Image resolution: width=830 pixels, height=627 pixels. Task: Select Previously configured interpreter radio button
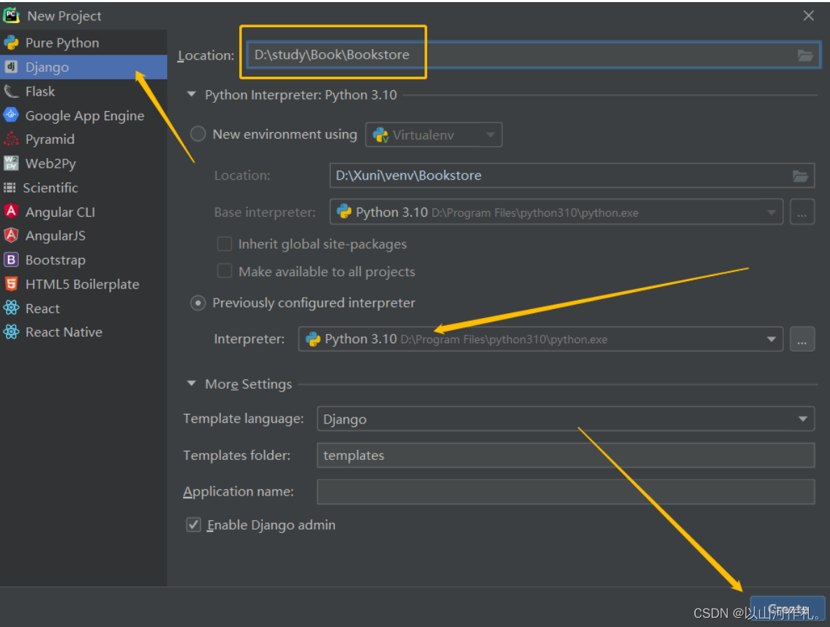tap(198, 303)
